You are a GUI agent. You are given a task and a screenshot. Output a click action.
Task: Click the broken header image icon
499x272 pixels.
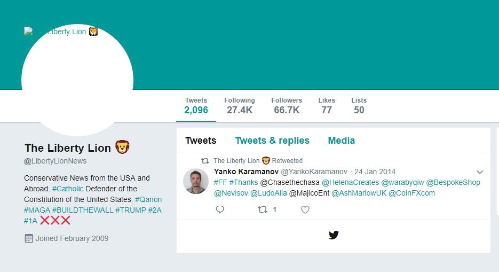pyautogui.click(x=28, y=31)
